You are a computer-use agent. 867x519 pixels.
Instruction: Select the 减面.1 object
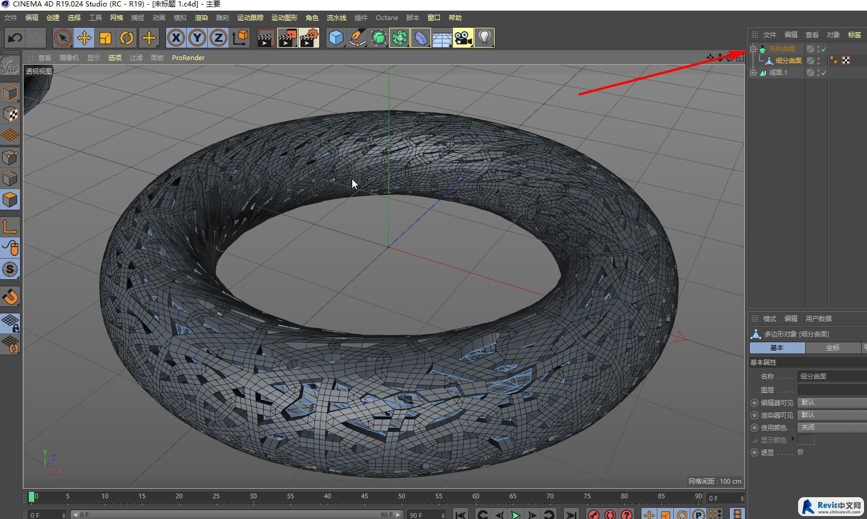[x=777, y=72]
